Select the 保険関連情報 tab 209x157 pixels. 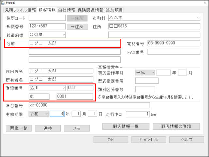point(90,10)
